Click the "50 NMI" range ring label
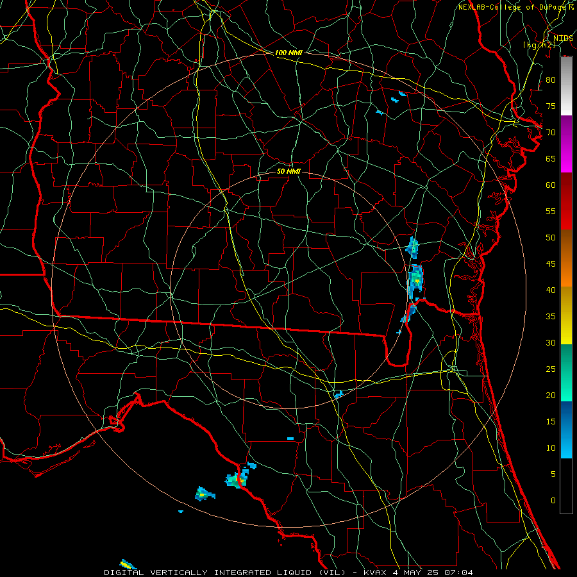Screen dimensions: 577x577 288,171
